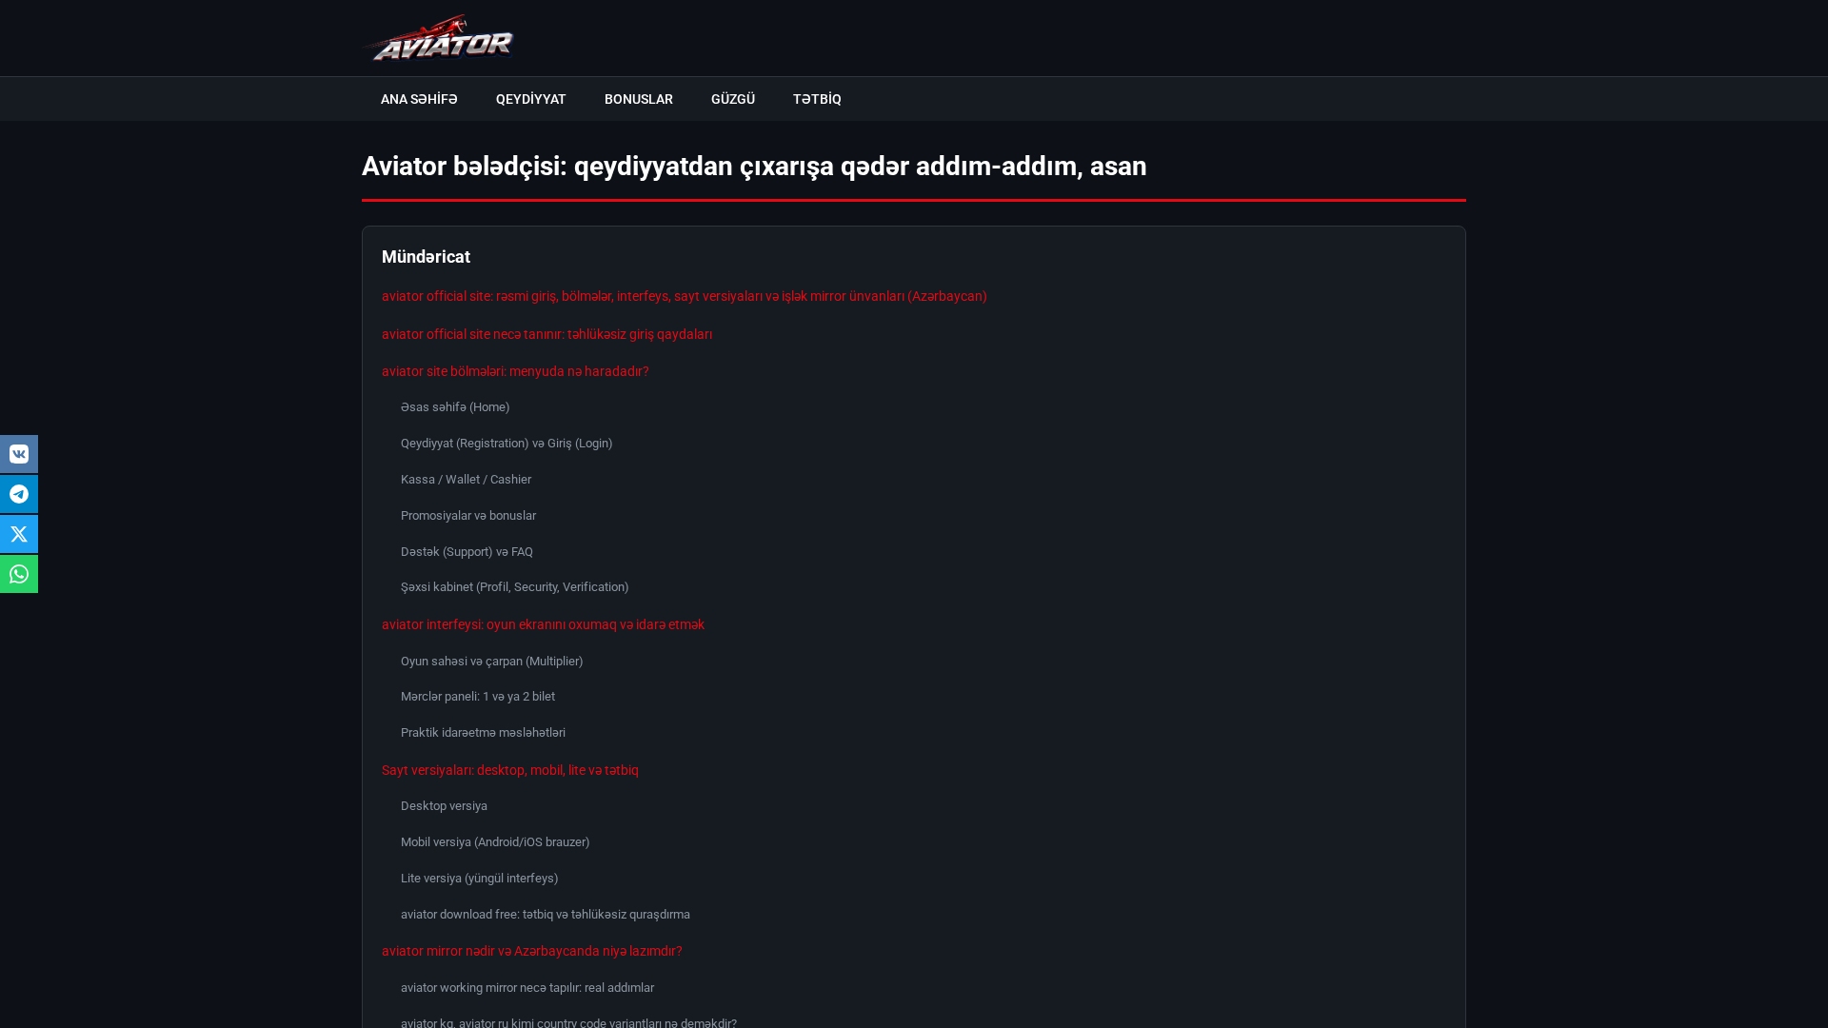Select GÜZGÜ menu item
Screen dimensions: 1828x1028
(733, 99)
